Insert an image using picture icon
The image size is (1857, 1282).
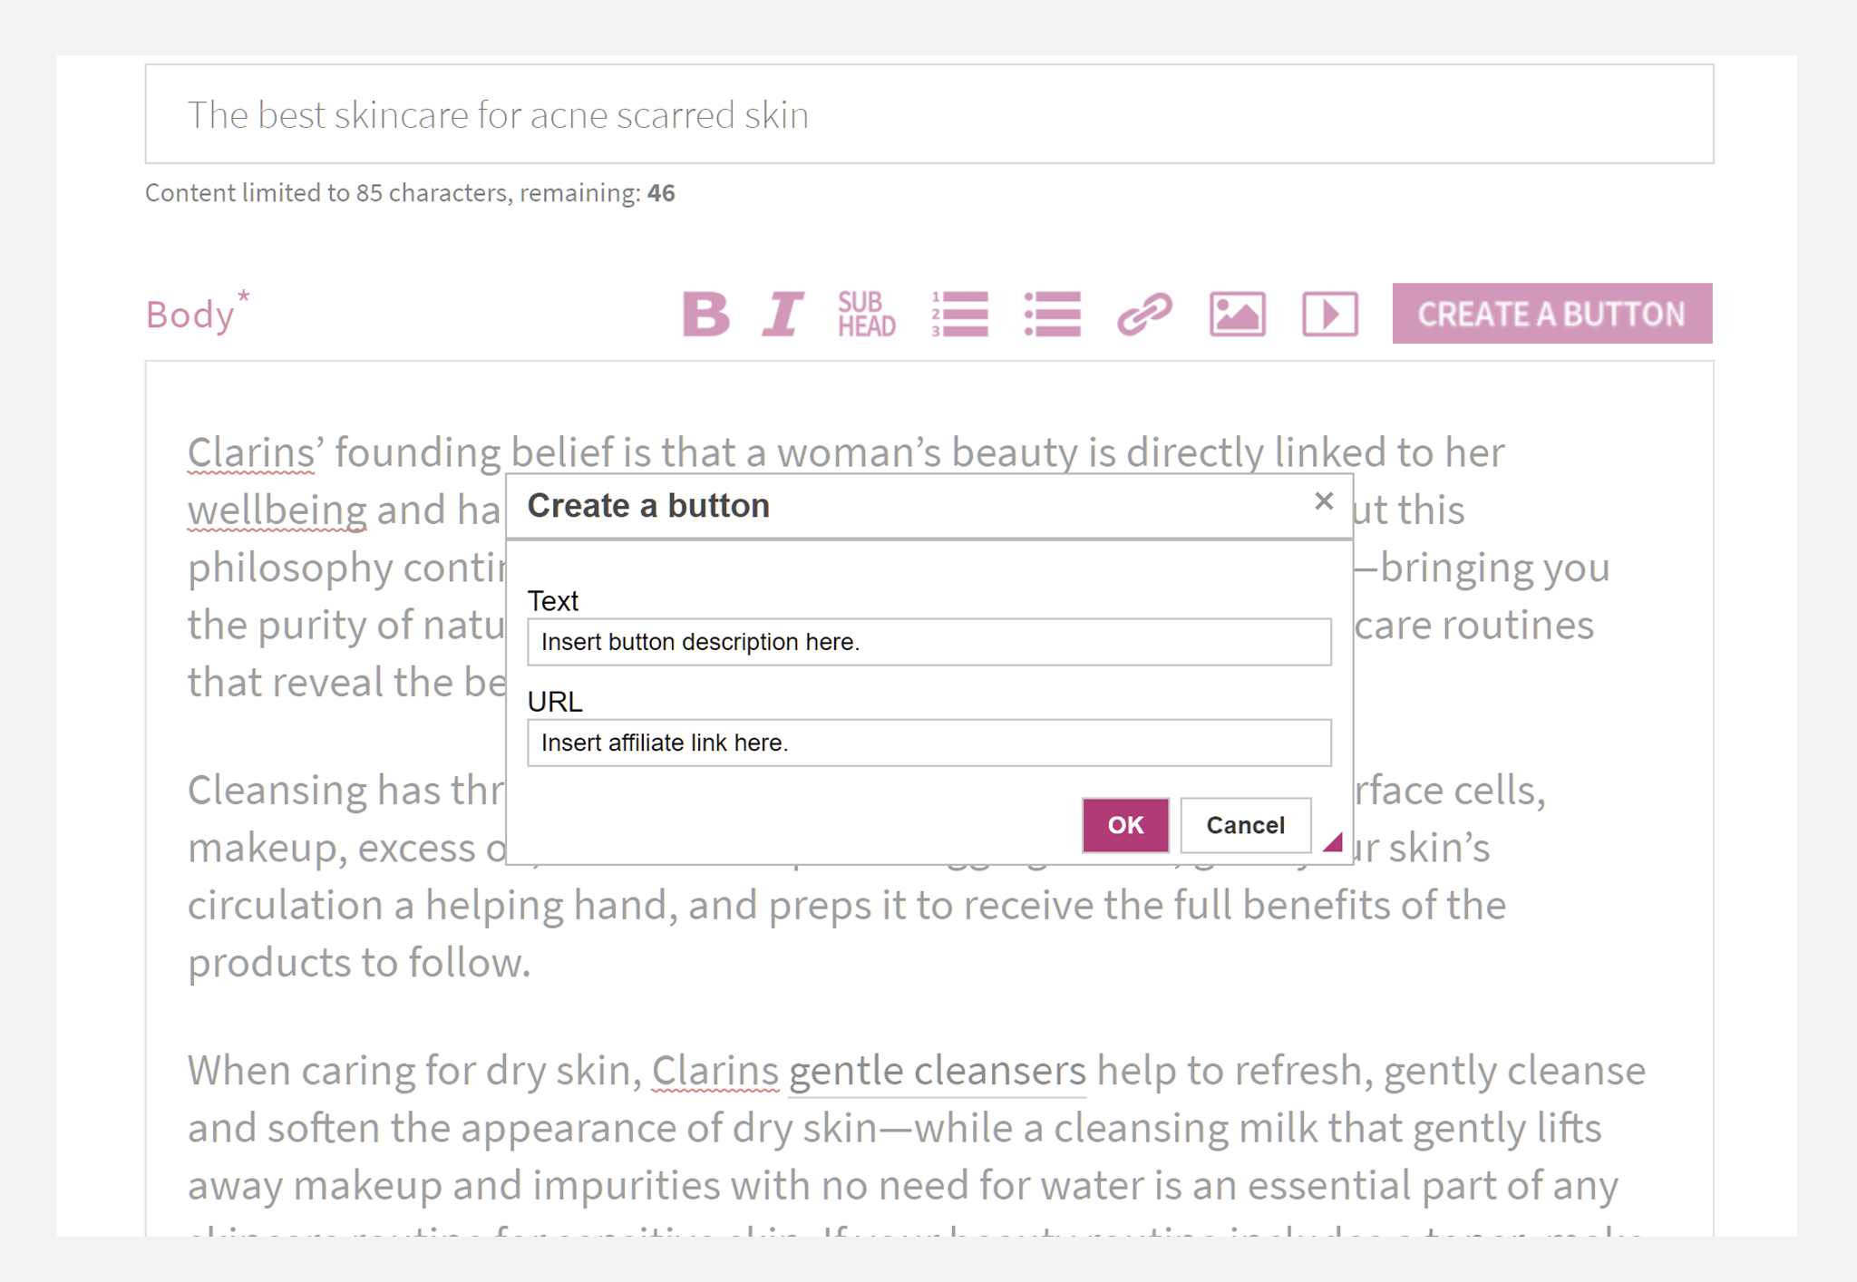click(1237, 314)
